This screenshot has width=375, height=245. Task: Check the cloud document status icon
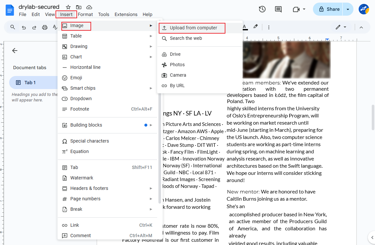click(x=89, y=7)
